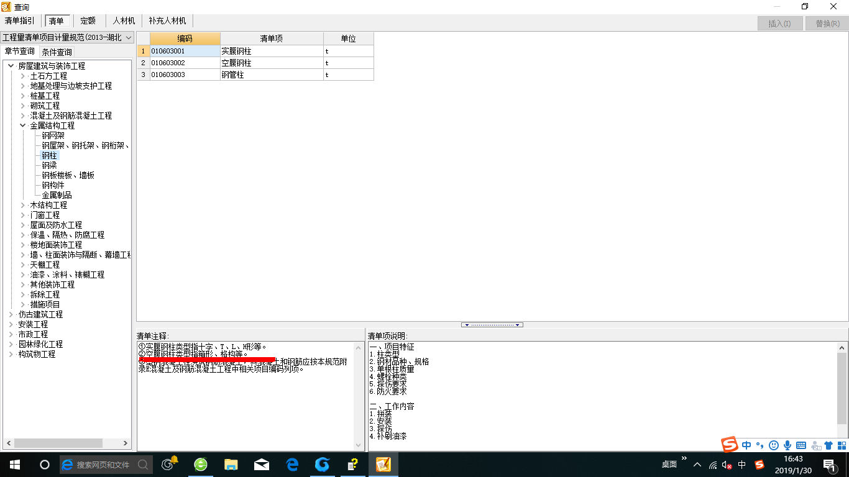The image size is (849, 477).
Task: Open File Explorer from the taskbar
Action: tap(231, 464)
